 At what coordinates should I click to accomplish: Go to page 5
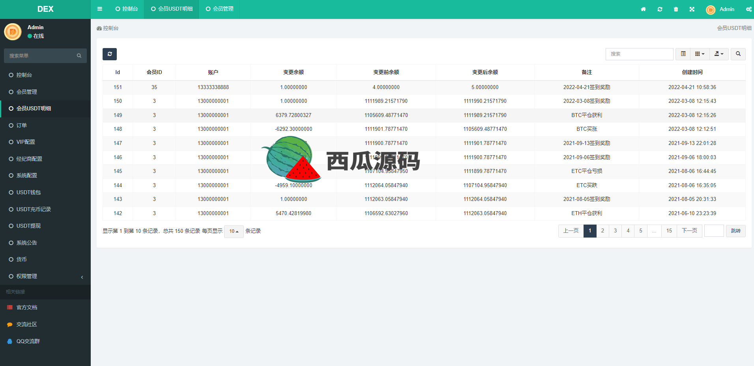pos(641,231)
